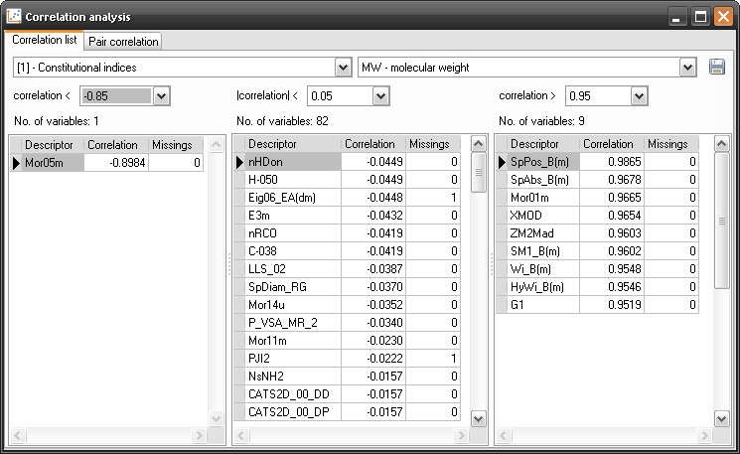Viewport: 740px width, 454px height.
Task: Open the |correlation| < 0.05 dropdown
Action: click(x=380, y=96)
